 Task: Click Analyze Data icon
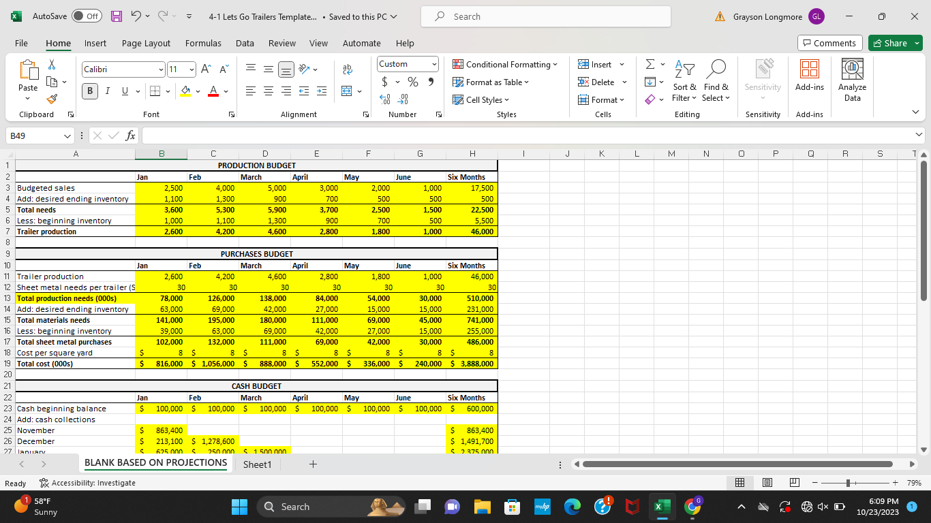[x=852, y=80]
